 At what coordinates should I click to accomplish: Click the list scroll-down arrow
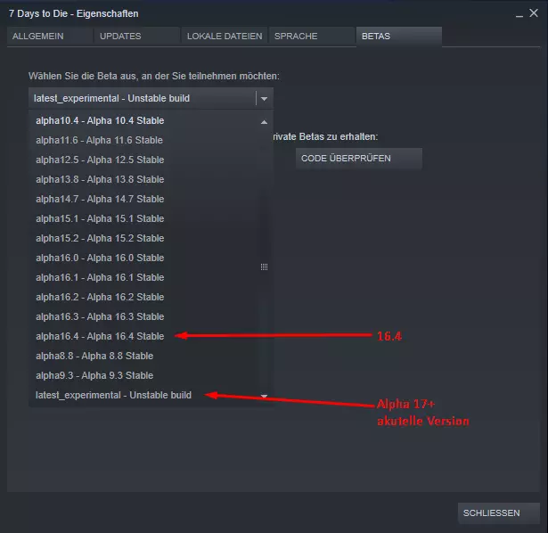click(x=265, y=396)
